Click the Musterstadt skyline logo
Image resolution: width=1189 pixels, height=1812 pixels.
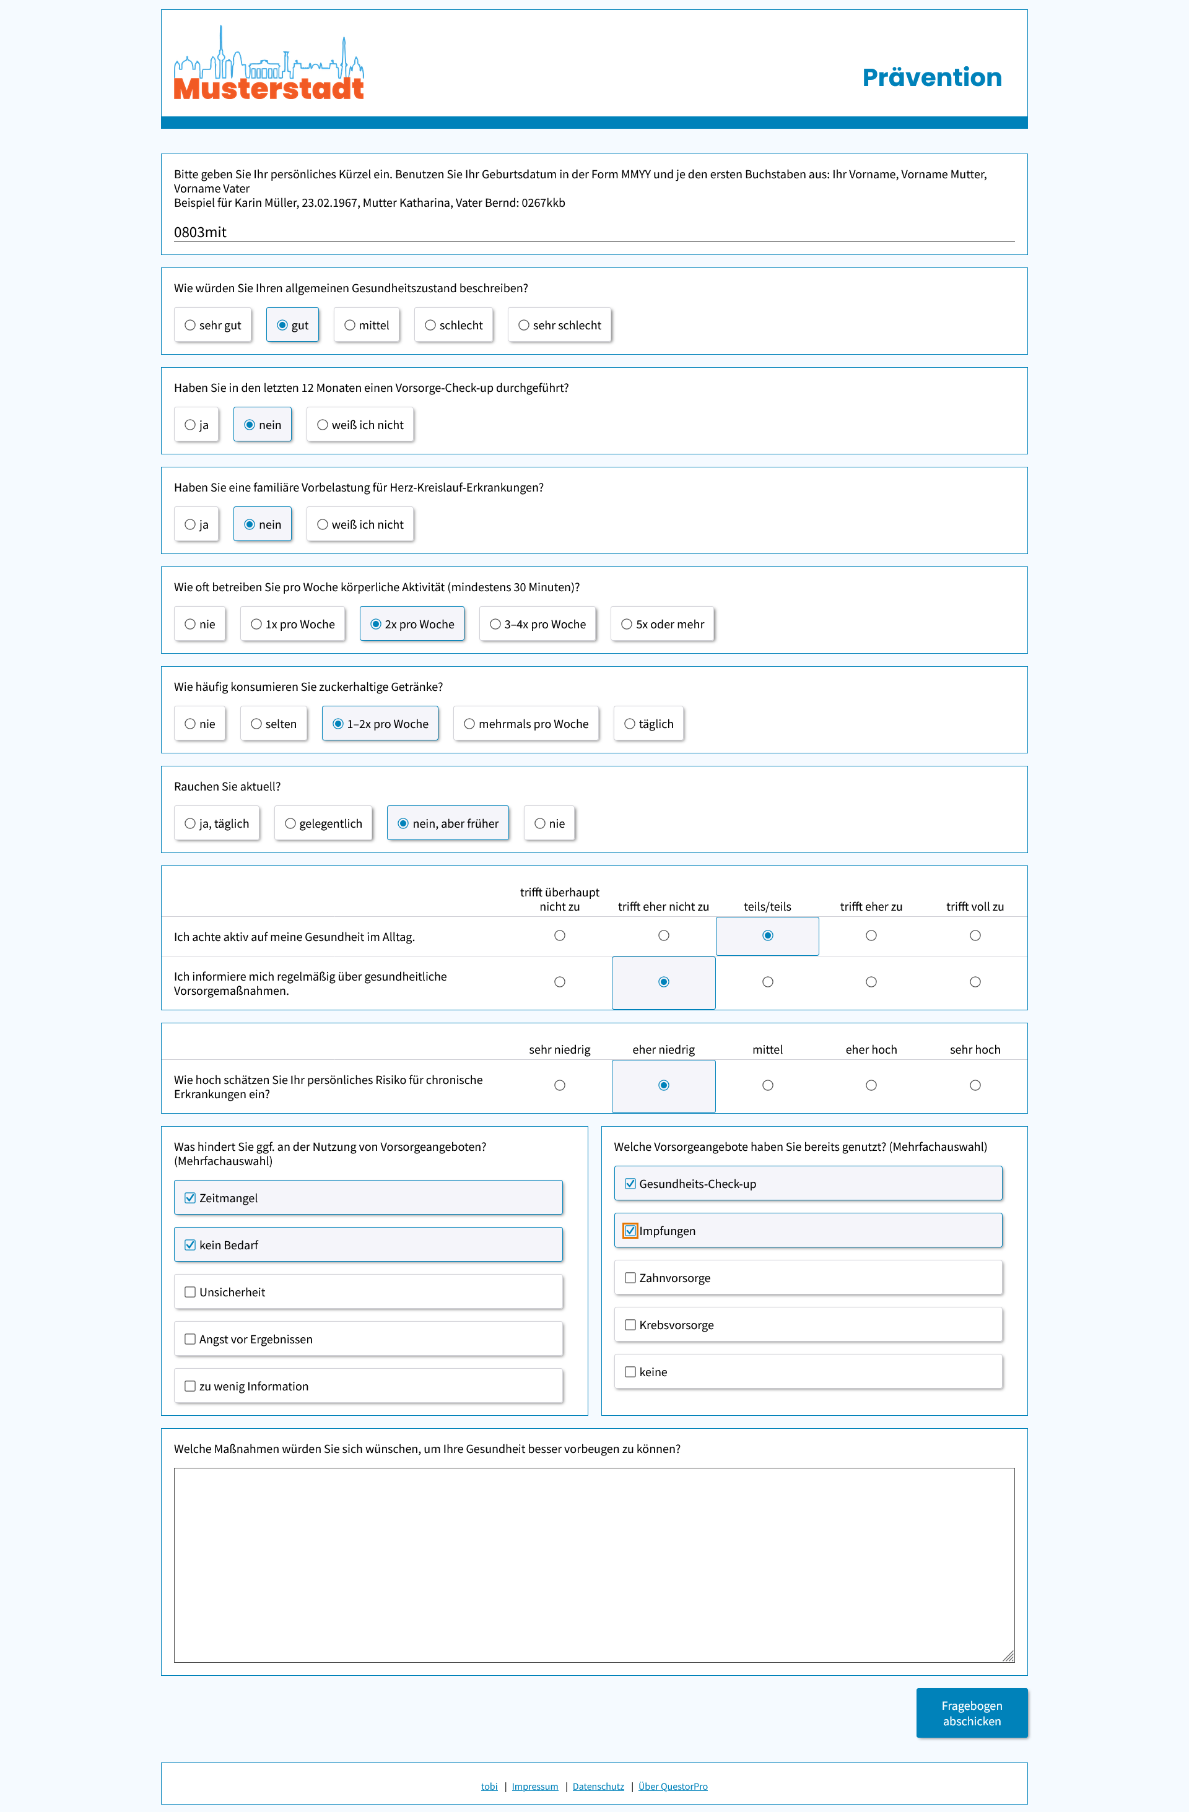(x=268, y=63)
